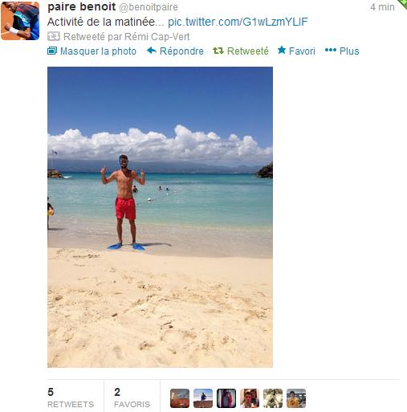The height and width of the screenshot is (412, 407).
Task: Click the reply arrow icon
Action: [x=152, y=51]
